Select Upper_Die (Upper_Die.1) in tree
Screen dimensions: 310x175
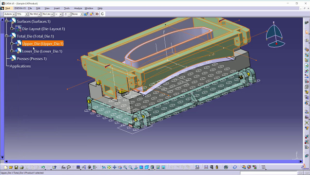point(43,44)
